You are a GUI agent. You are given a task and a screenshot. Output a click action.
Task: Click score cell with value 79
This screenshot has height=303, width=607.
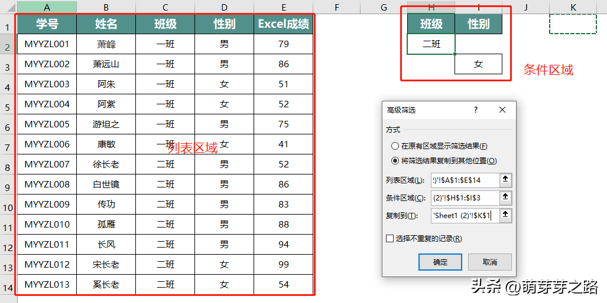pos(284,44)
